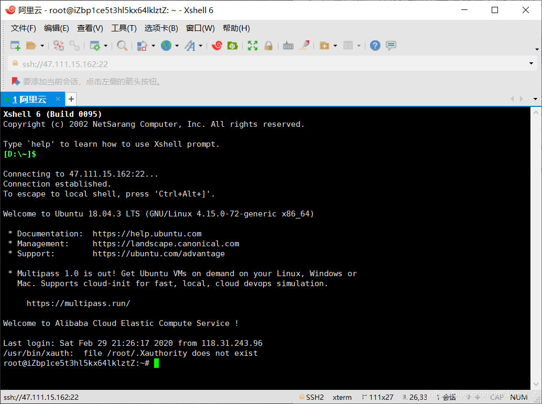
Task: Click the magnifier find icon
Action: [x=122, y=46]
